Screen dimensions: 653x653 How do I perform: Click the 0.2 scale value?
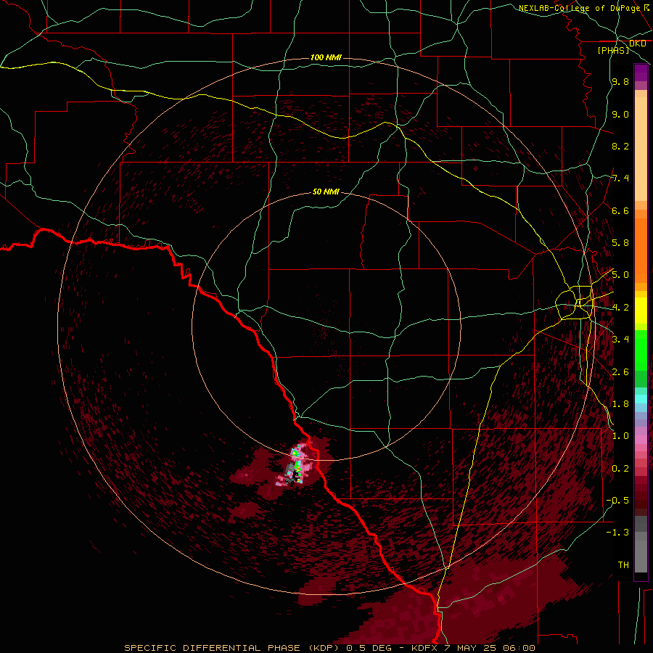pos(620,469)
